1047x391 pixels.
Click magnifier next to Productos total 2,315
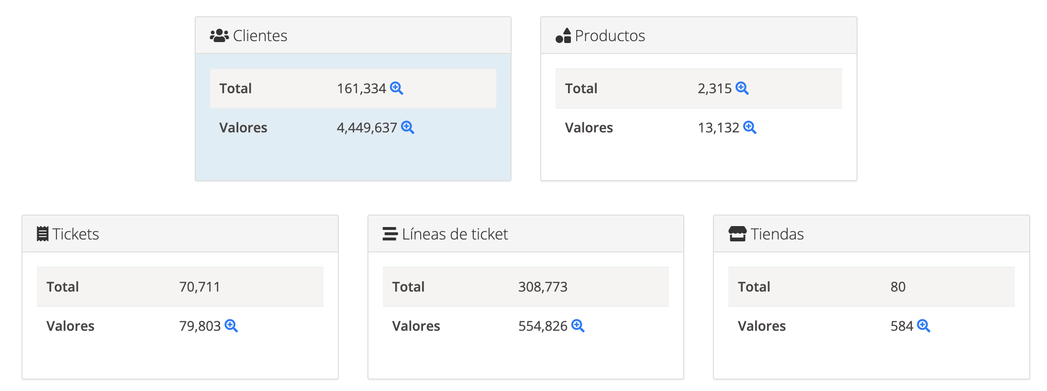click(x=742, y=88)
